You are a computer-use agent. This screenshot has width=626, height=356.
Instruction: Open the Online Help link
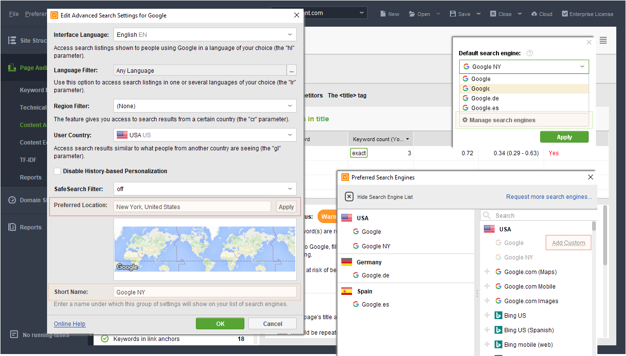click(70, 324)
